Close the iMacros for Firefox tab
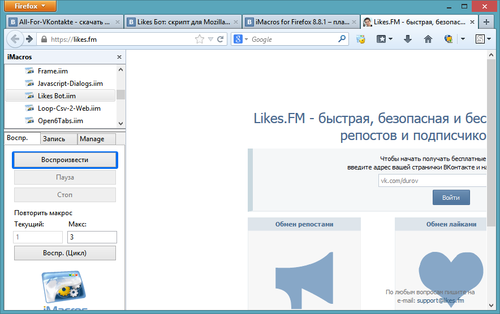 coord(354,22)
